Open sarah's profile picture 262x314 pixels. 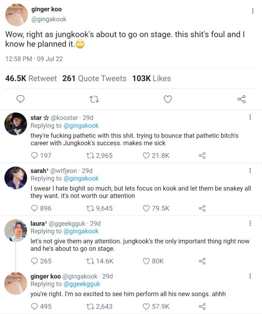click(16, 178)
